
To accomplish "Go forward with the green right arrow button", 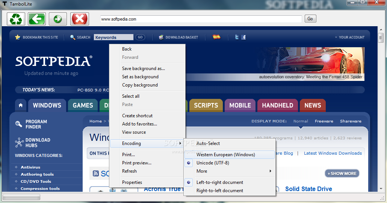I will [58, 19].
